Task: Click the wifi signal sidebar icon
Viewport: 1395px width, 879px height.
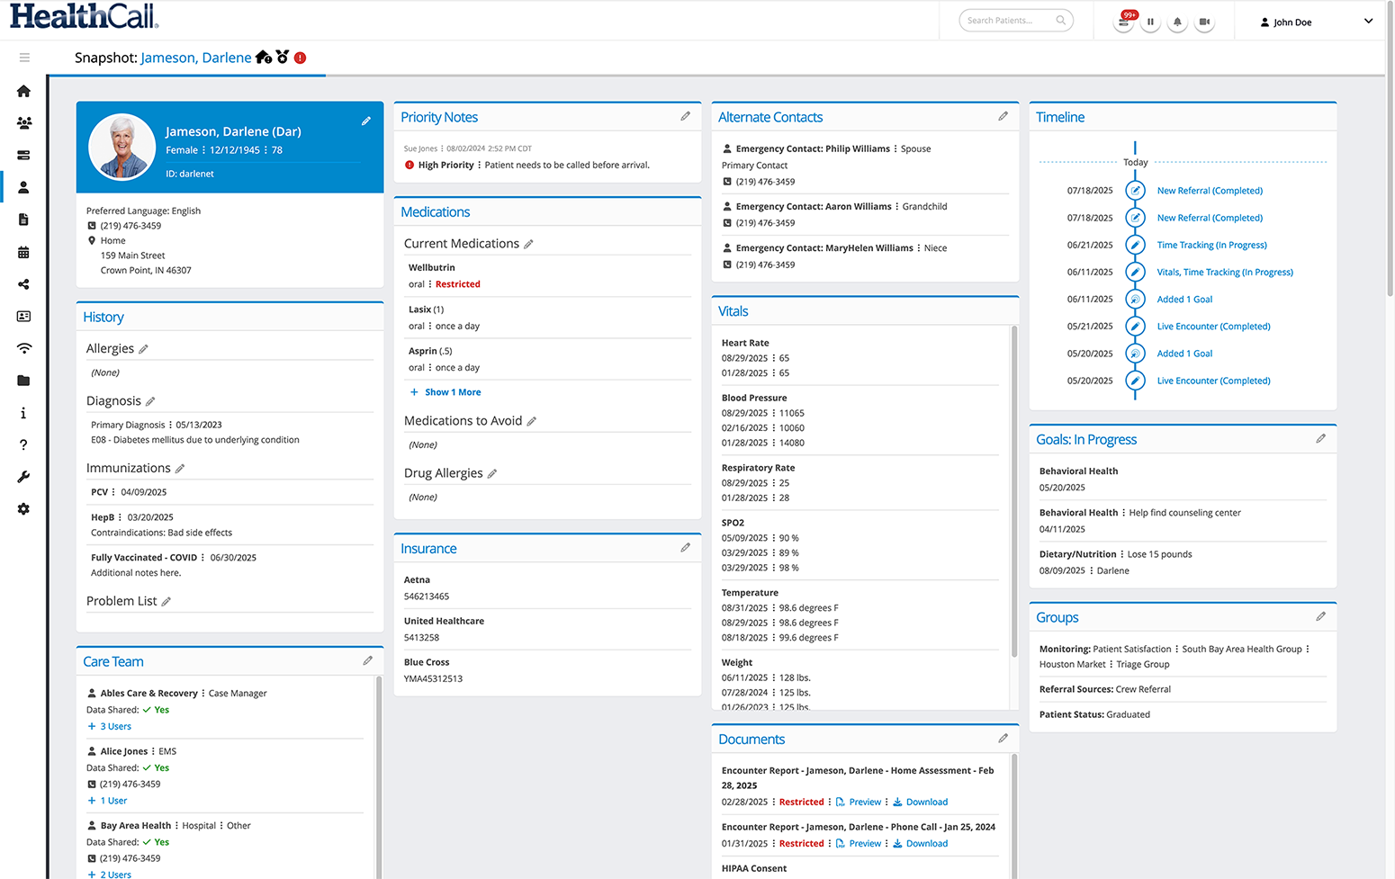Action: coord(24,348)
